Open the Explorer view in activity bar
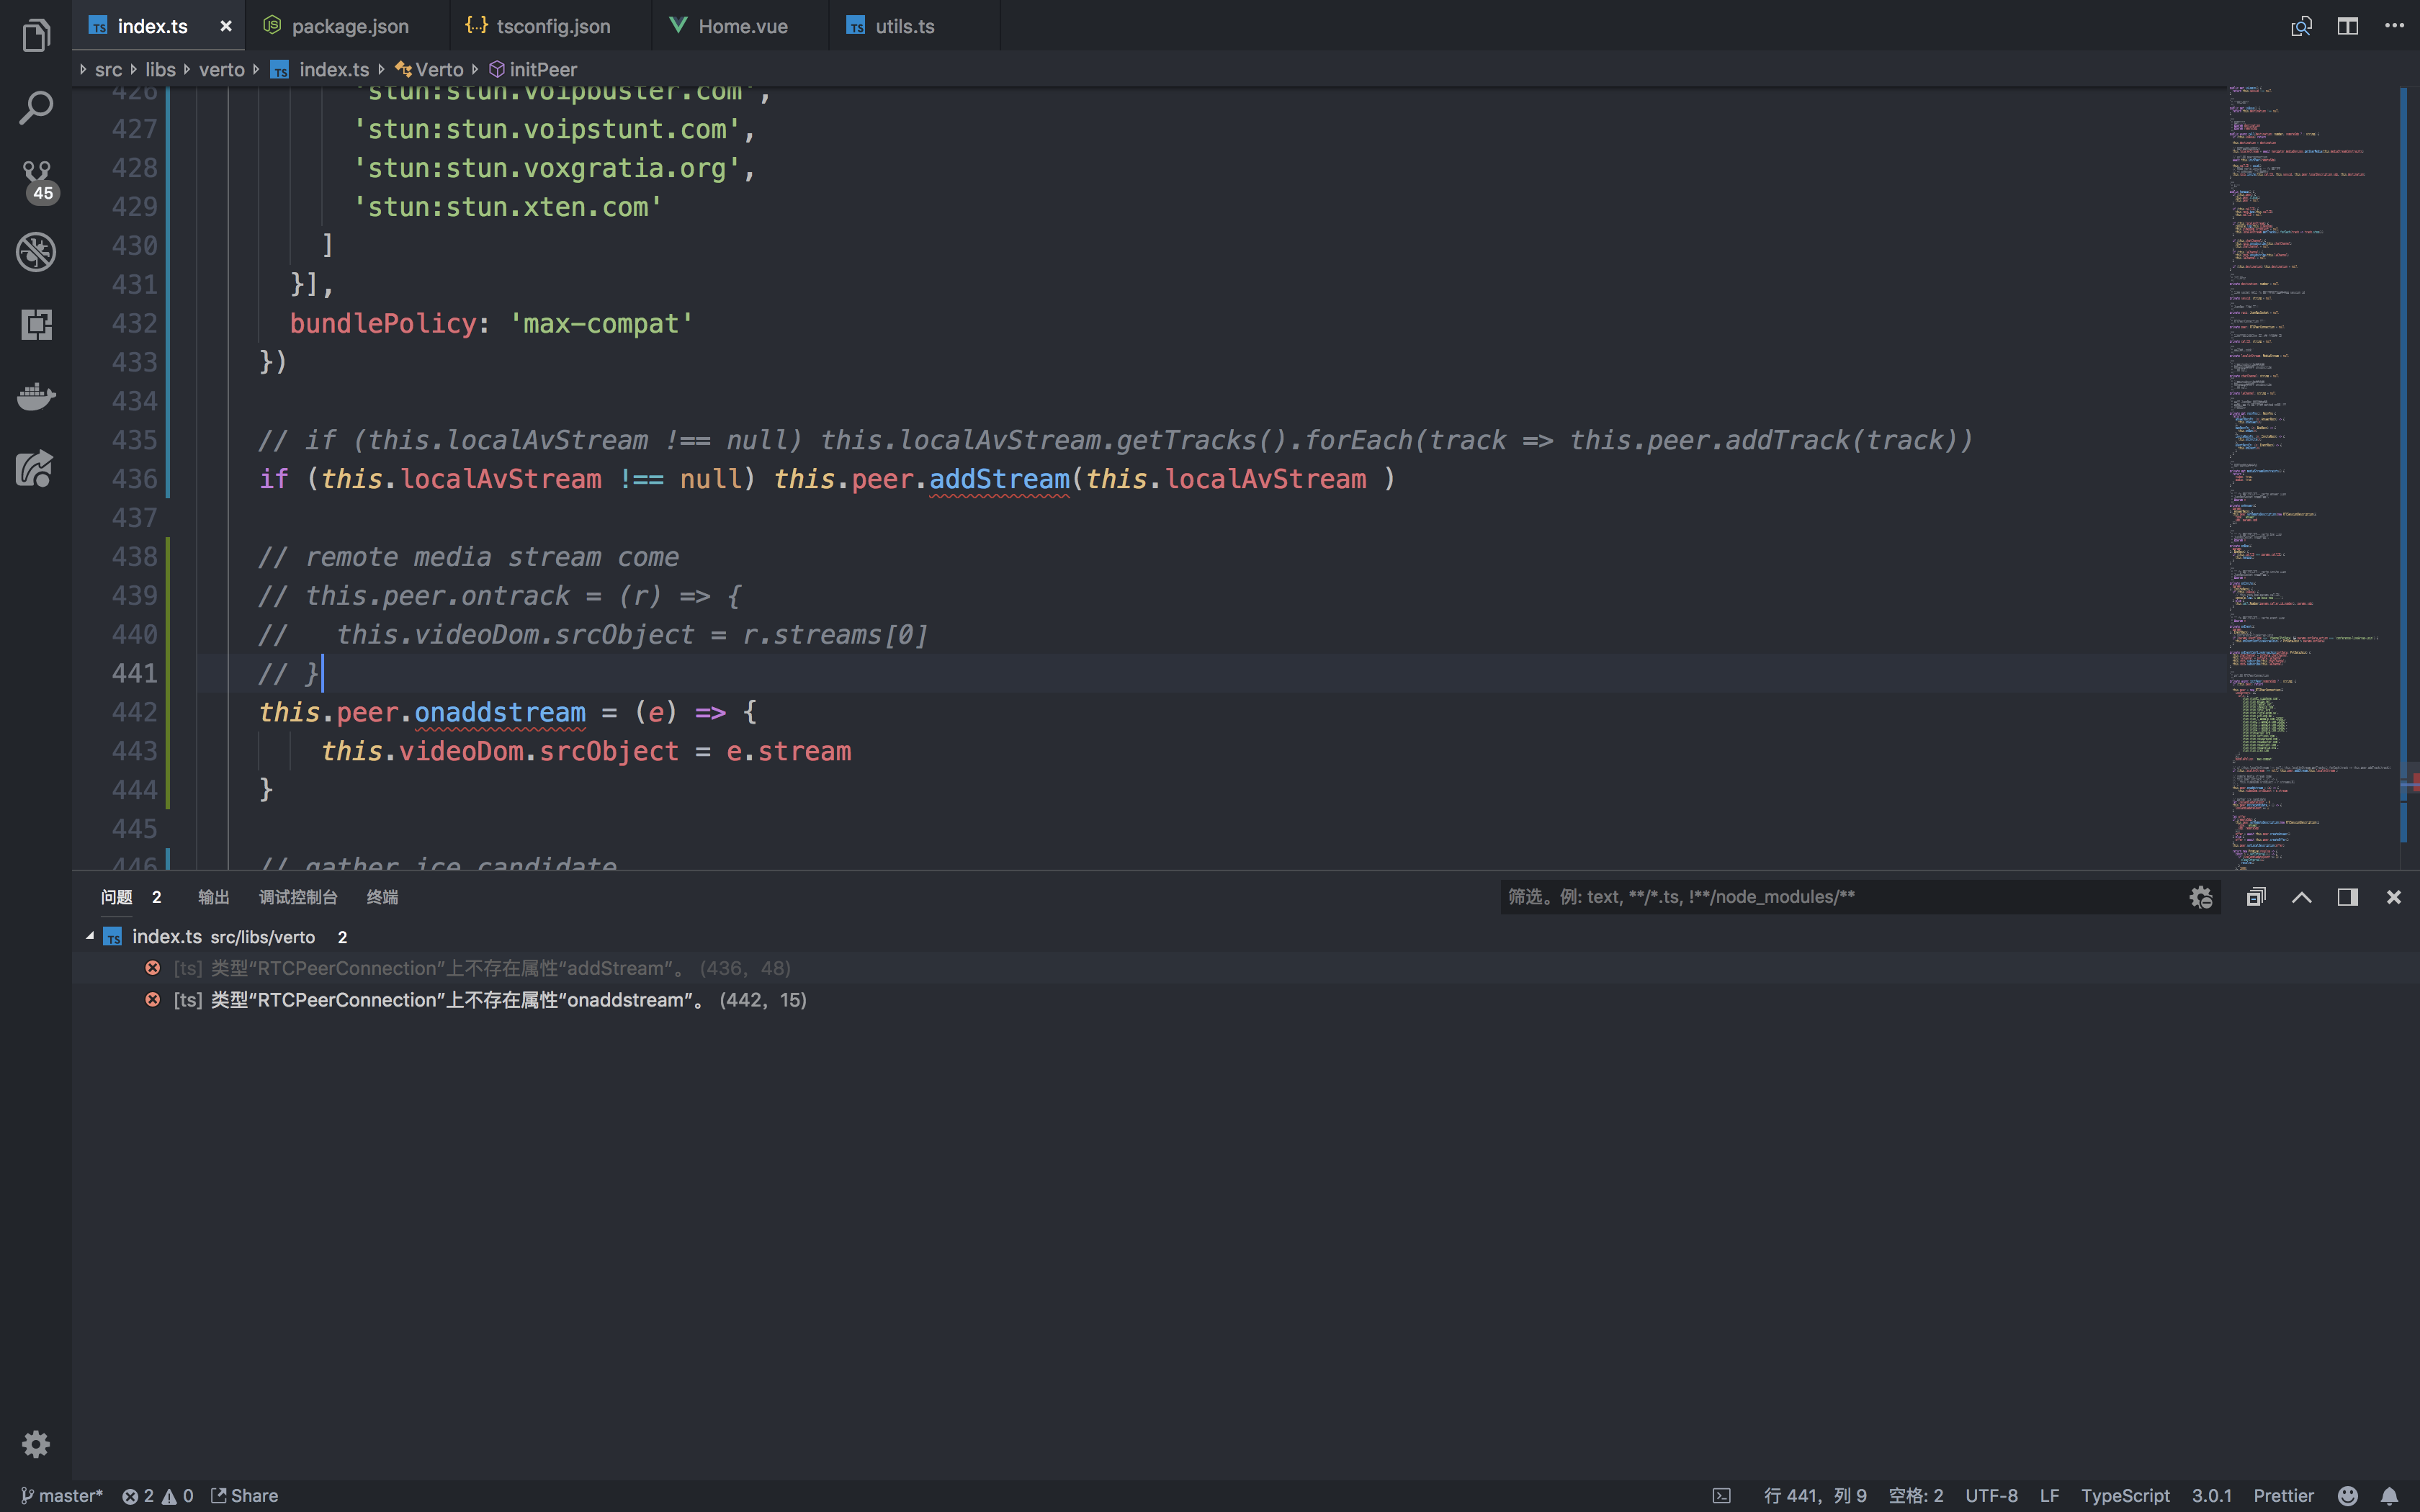Viewport: 2420px width, 1512px height. [36, 36]
